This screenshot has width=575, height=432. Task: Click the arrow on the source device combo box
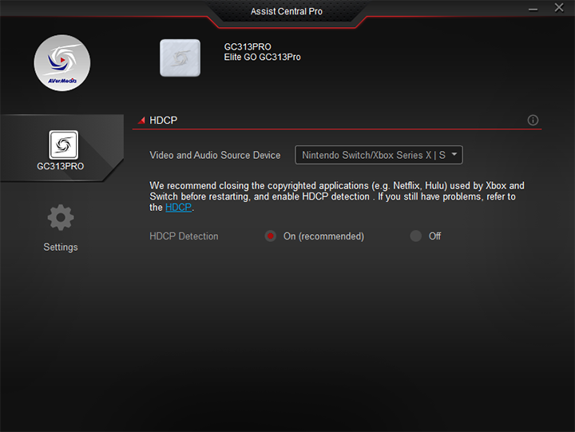[x=454, y=155]
